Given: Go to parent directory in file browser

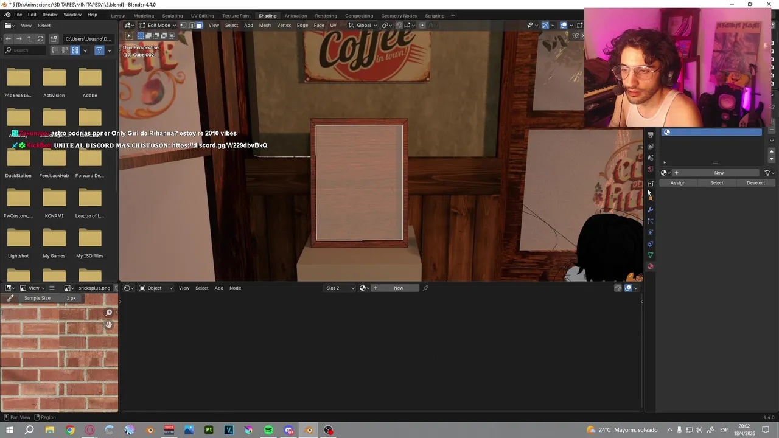Looking at the screenshot, I should coord(29,39).
